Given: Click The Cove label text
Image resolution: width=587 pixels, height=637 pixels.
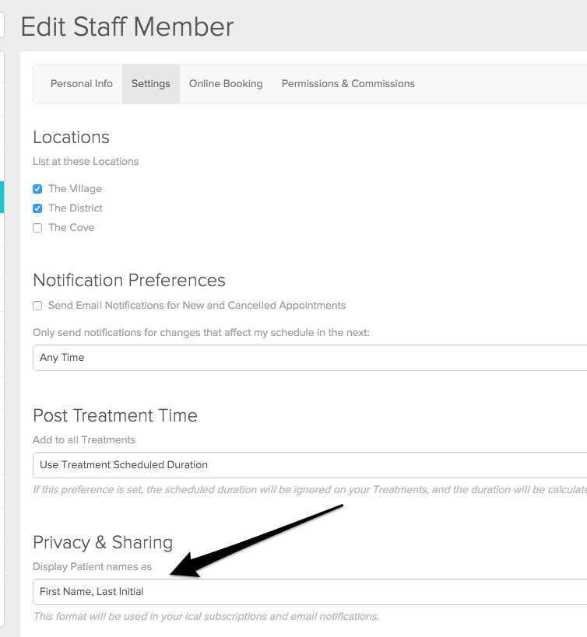Looking at the screenshot, I should coord(71,228).
